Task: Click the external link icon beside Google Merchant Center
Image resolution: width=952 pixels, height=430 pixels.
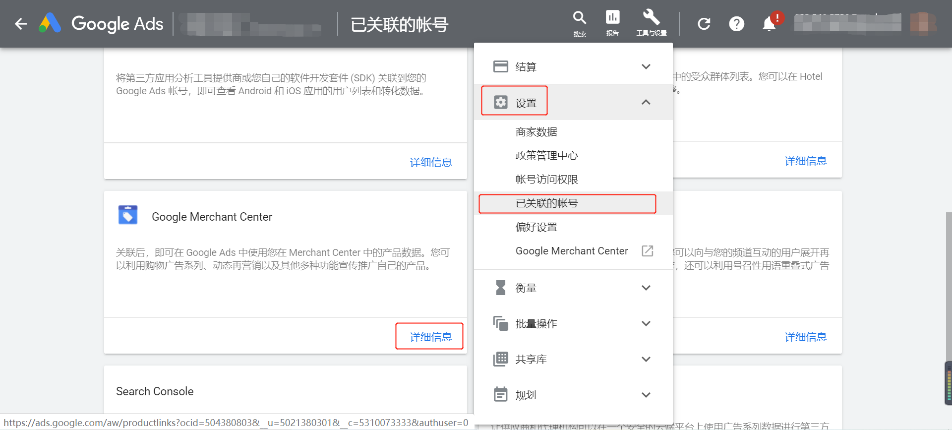Action: pos(648,251)
